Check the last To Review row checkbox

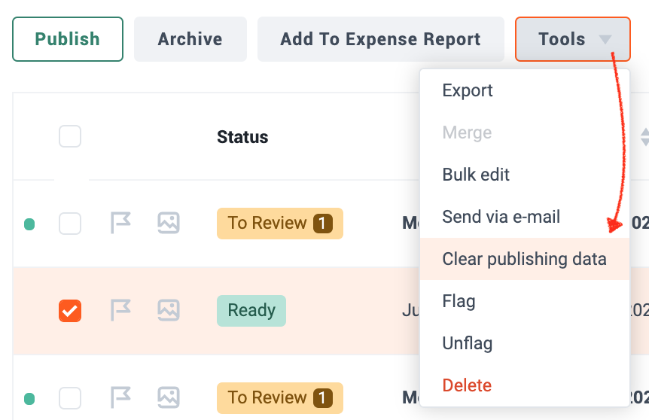tap(70, 398)
